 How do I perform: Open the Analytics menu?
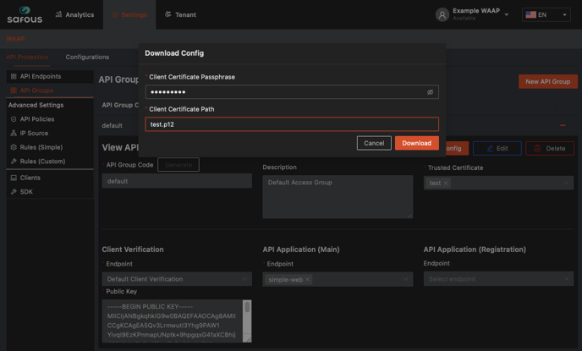tap(74, 15)
